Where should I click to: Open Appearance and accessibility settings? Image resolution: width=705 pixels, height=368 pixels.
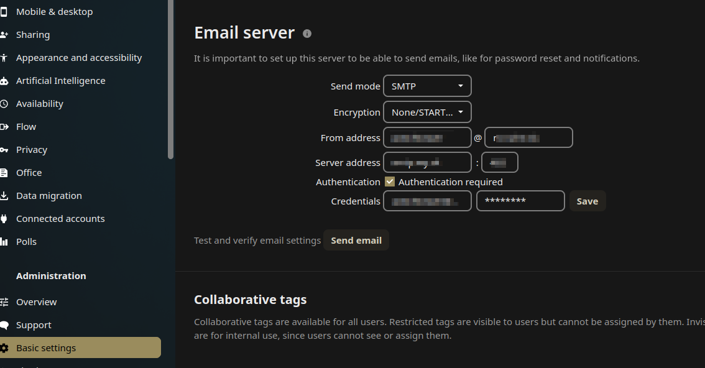[79, 58]
